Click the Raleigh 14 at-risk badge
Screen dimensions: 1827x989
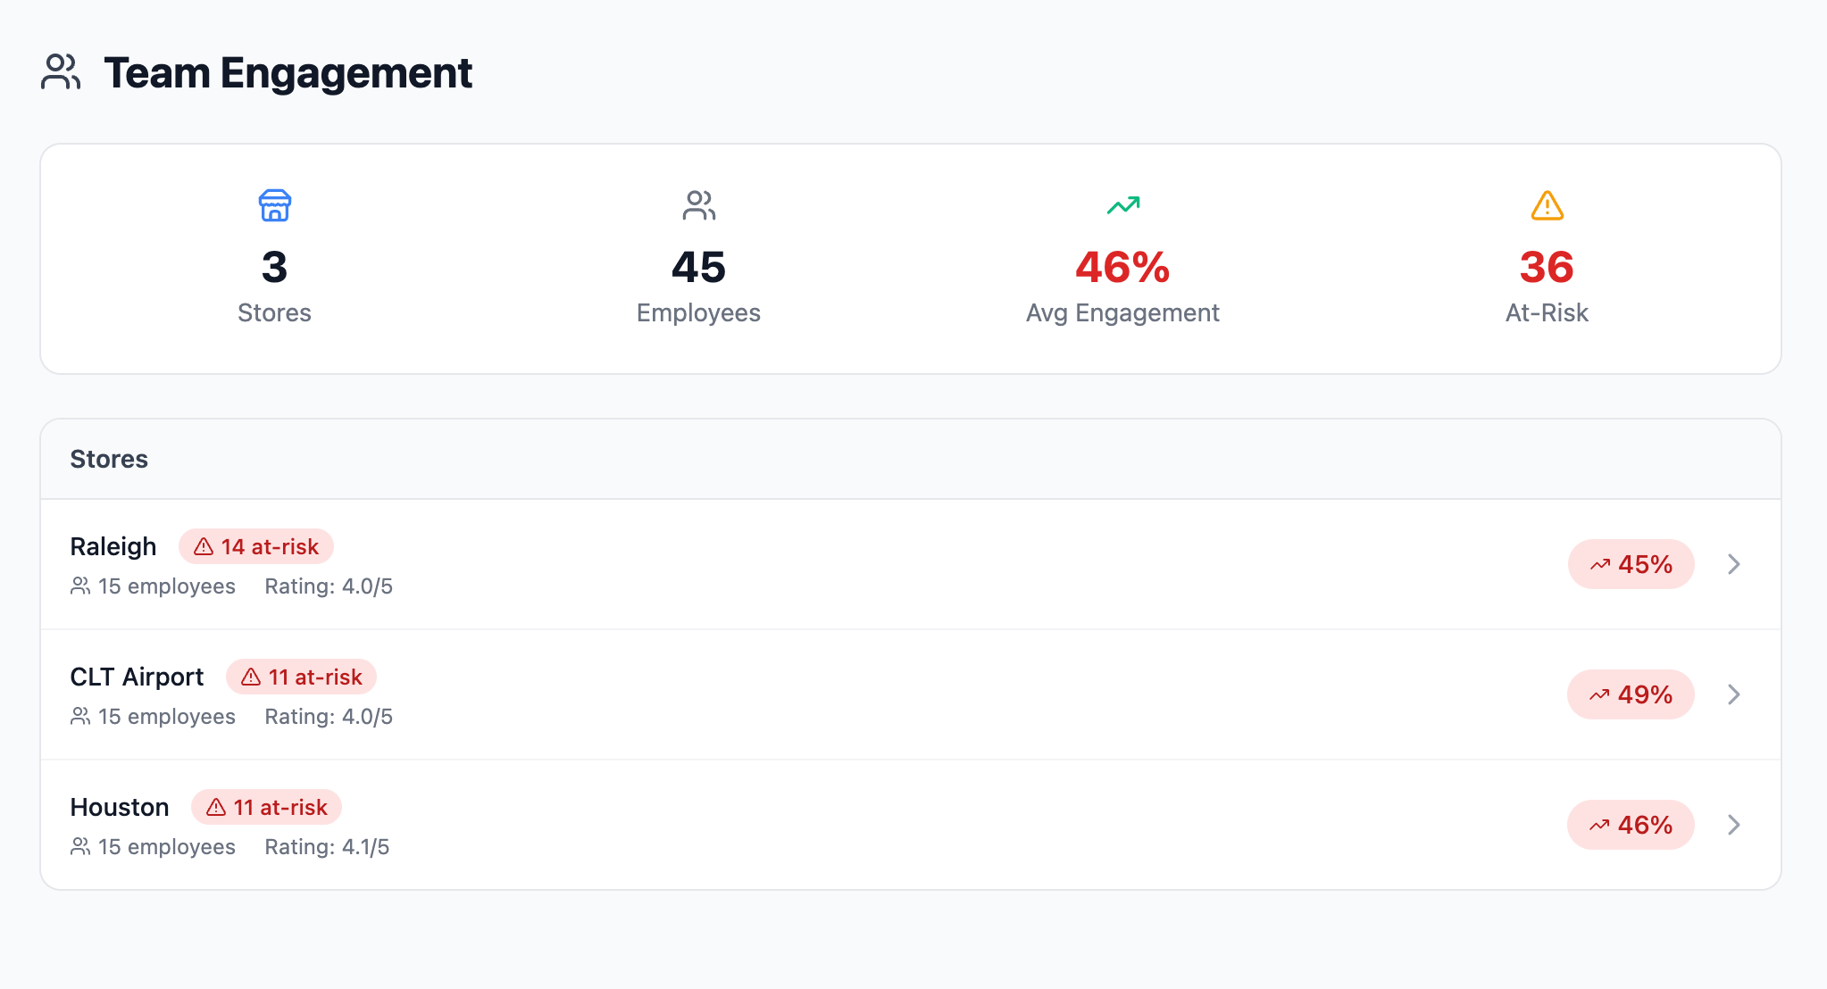pos(256,546)
